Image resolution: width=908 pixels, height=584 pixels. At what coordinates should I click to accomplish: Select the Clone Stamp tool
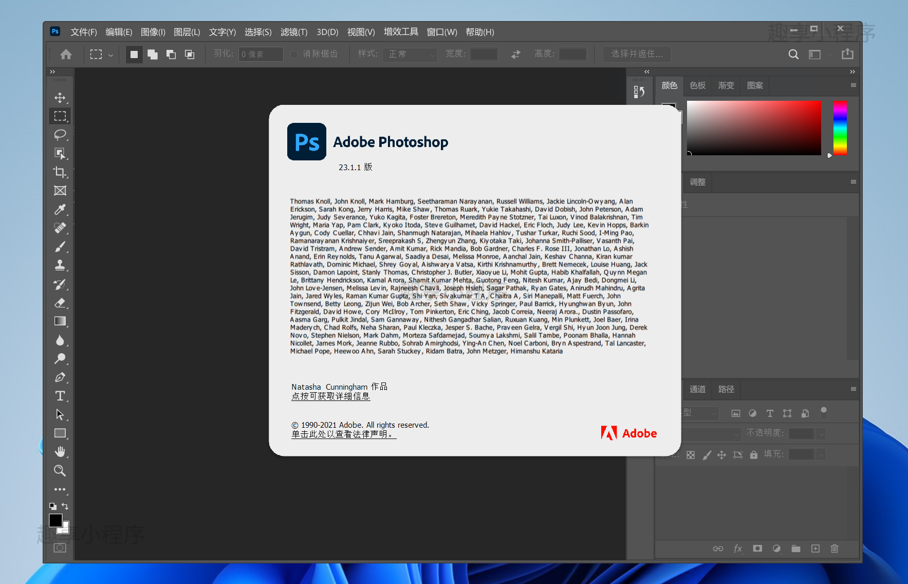60,265
